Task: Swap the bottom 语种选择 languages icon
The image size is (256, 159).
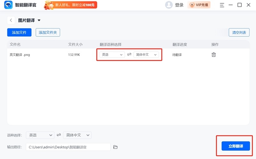Action: (x=59, y=135)
